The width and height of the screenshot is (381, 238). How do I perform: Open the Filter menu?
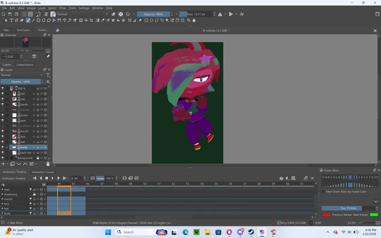(63, 8)
